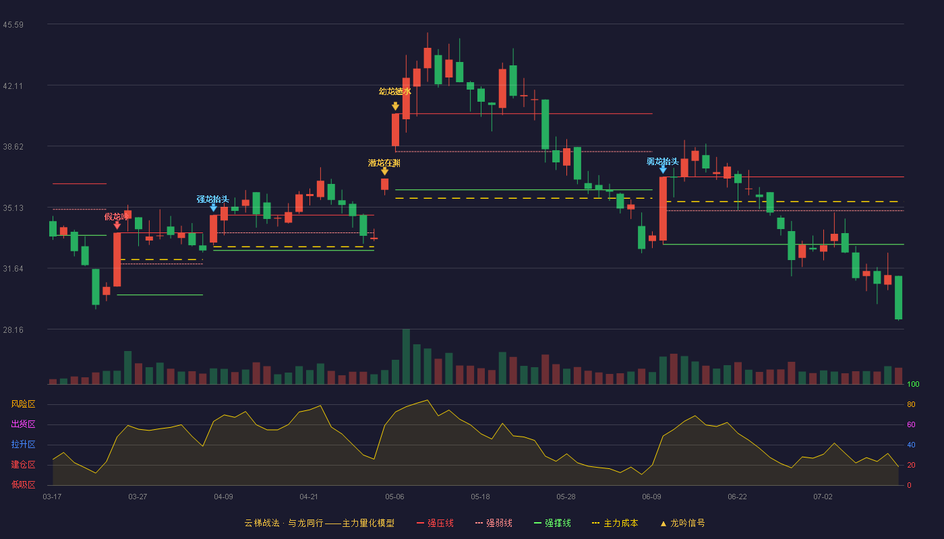Image resolution: width=944 pixels, height=539 pixels.
Task: Click the 拉升区 zone label
Action: (23, 445)
